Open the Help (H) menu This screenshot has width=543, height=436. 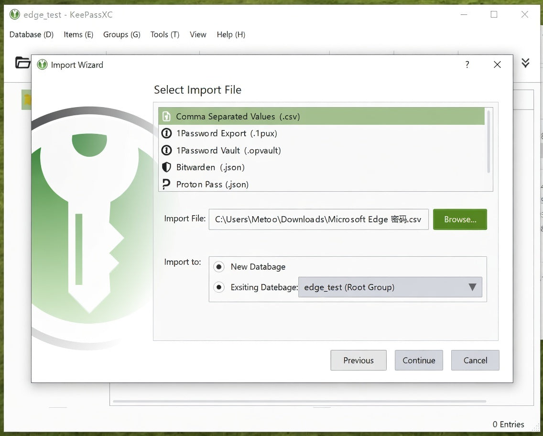[231, 34]
